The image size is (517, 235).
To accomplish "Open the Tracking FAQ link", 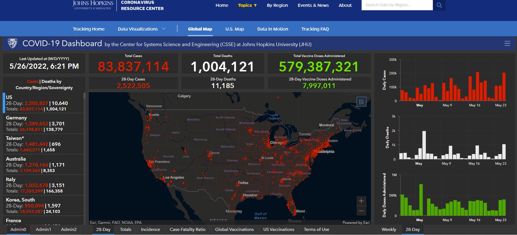I will pyautogui.click(x=315, y=29).
